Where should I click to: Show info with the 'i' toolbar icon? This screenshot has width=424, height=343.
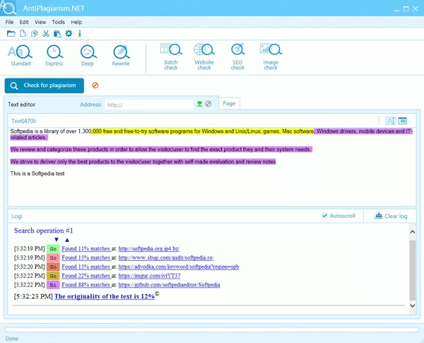pyautogui.click(x=79, y=33)
